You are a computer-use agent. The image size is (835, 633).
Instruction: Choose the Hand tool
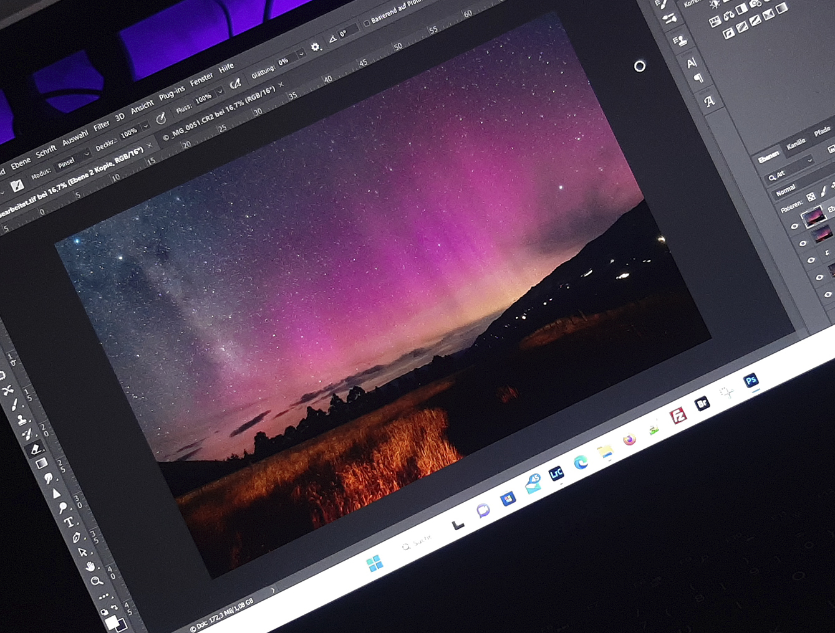[x=90, y=566]
